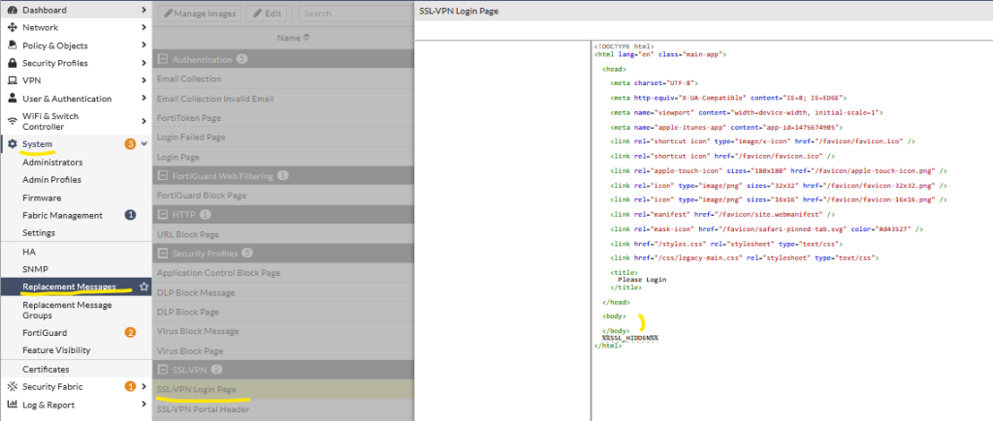
Task: Collapse the Security Profiles group toggle in list
Action: 162,254
